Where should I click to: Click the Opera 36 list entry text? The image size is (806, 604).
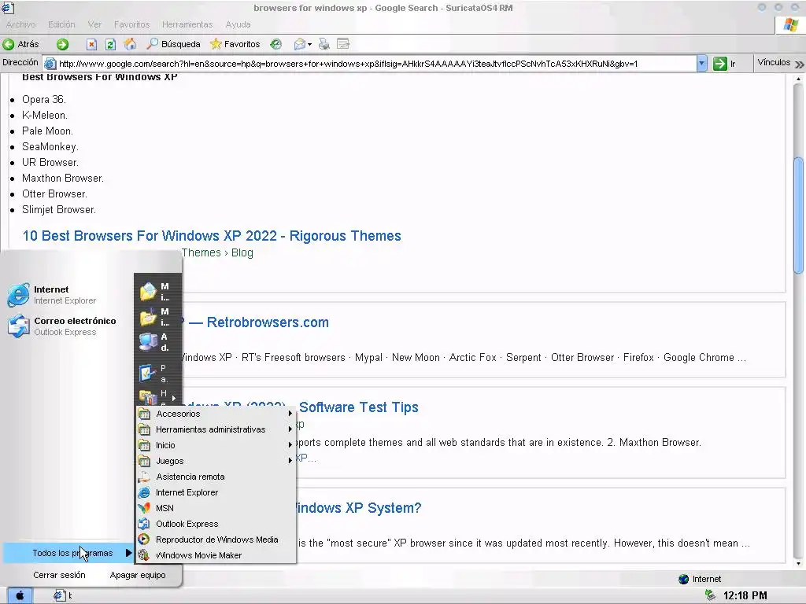[x=44, y=100]
